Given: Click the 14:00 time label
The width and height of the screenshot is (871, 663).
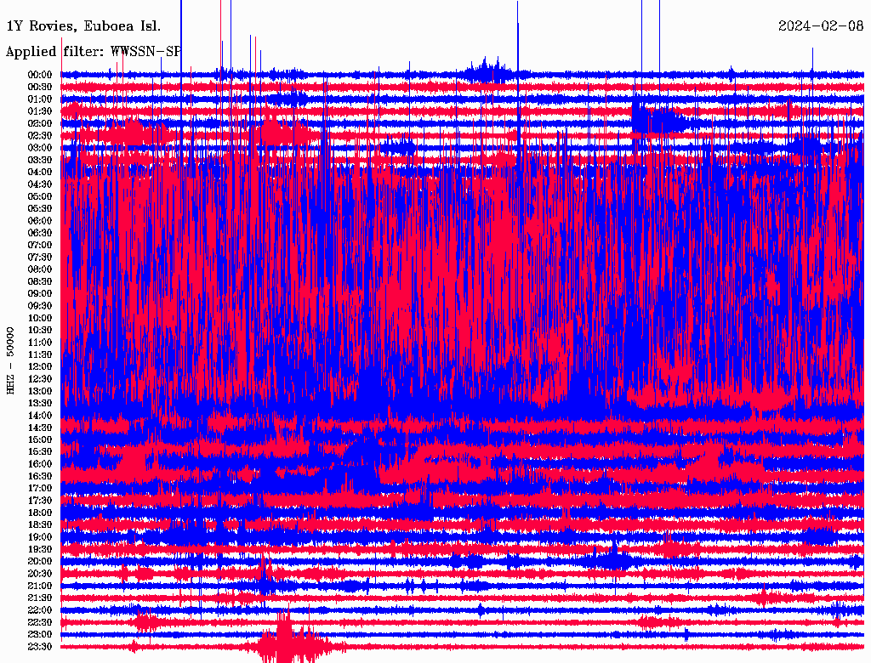Looking at the screenshot, I should click(40, 416).
